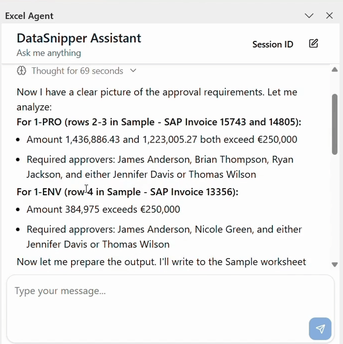The height and width of the screenshot is (344, 343).
Task: Click the Amount 384,975 exceeds €250,000 bullet
Action: tap(103, 210)
